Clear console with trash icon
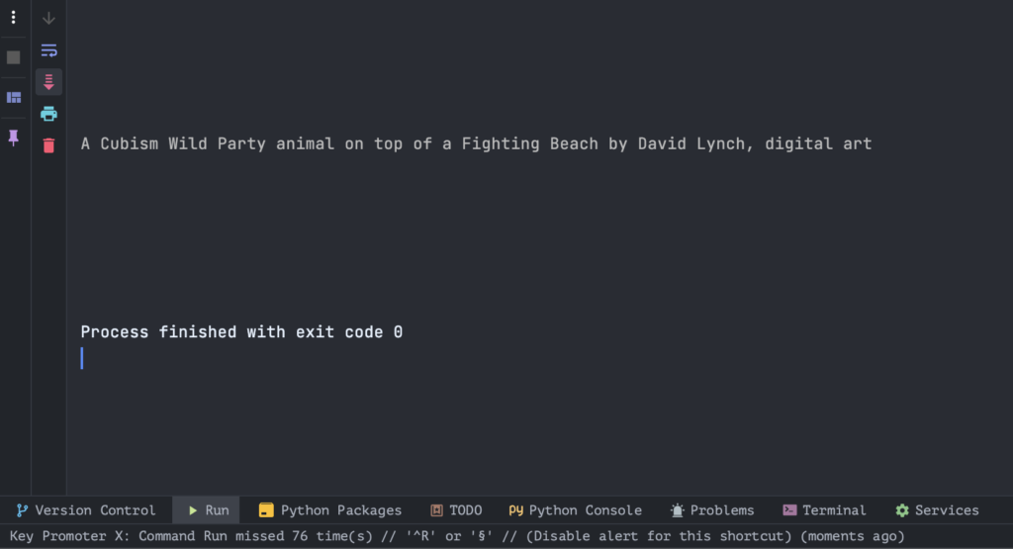Screen dimensions: 1013x549 tap(48, 145)
